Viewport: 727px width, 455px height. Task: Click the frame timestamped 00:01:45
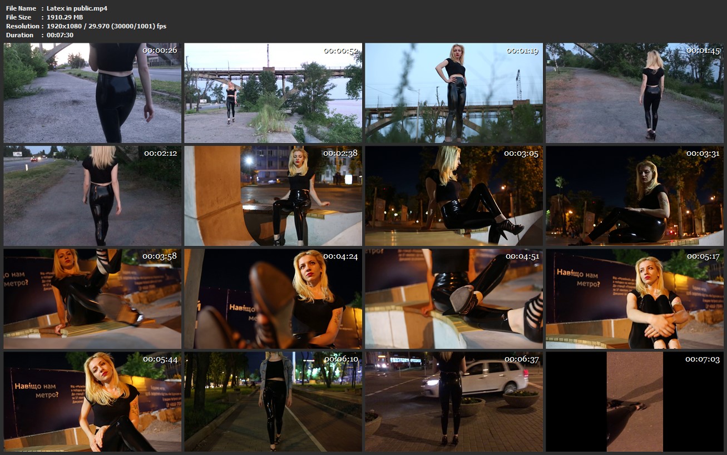click(x=635, y=93)
